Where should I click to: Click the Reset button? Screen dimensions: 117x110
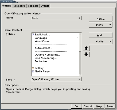pos(110,106)
